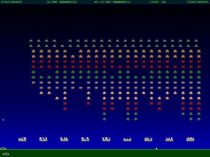Click the second shield bunker from left
Image resolution: width=210 pixels, height=157 pixels.
pyautogui.click(x=43, y=139)
